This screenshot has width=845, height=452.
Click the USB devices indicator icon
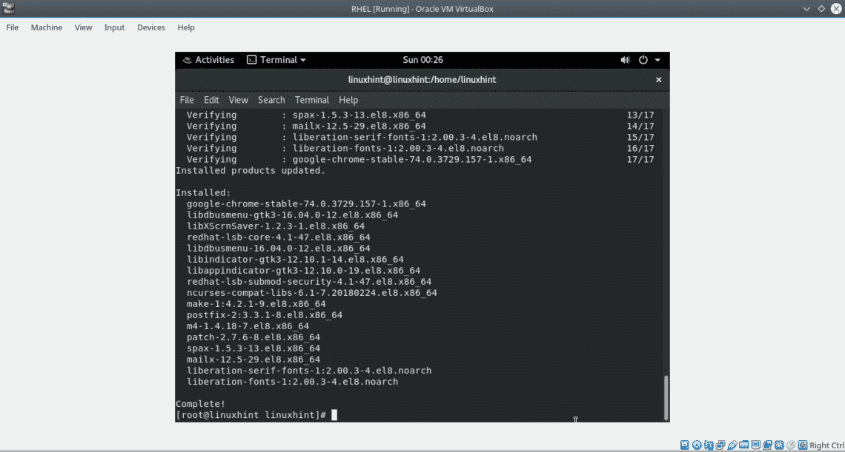(732, 445)
